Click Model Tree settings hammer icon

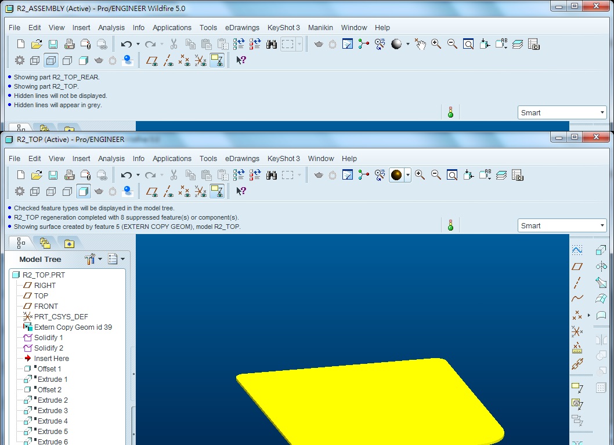[90, 259]
